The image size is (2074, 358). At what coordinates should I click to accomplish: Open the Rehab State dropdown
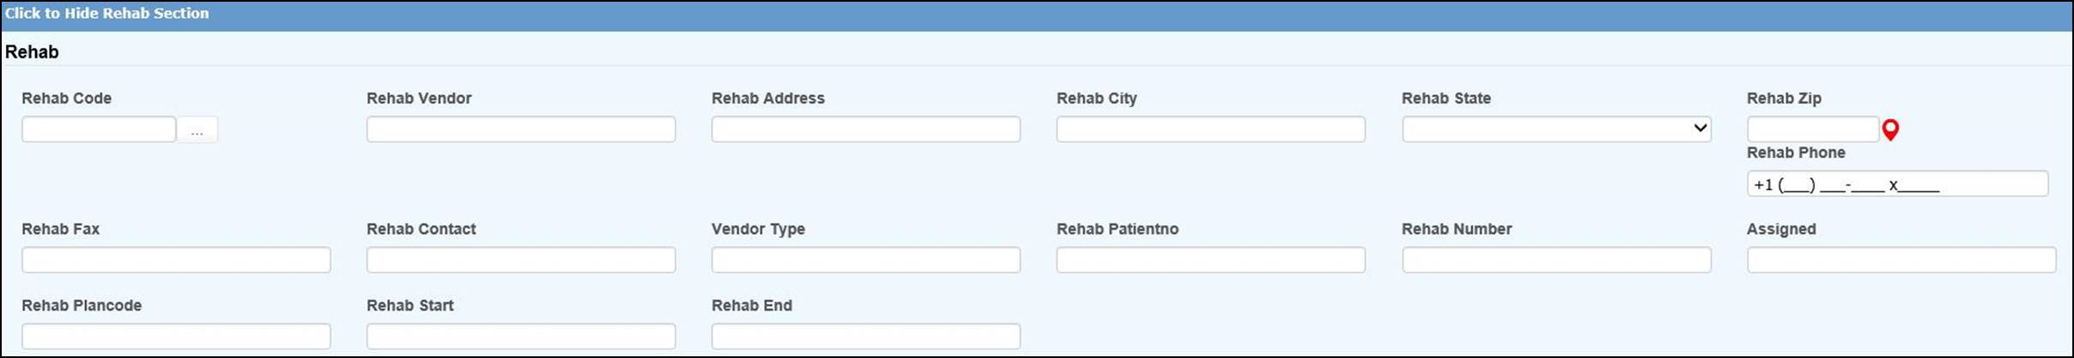pyautogui.click(x=1555, y=129)
